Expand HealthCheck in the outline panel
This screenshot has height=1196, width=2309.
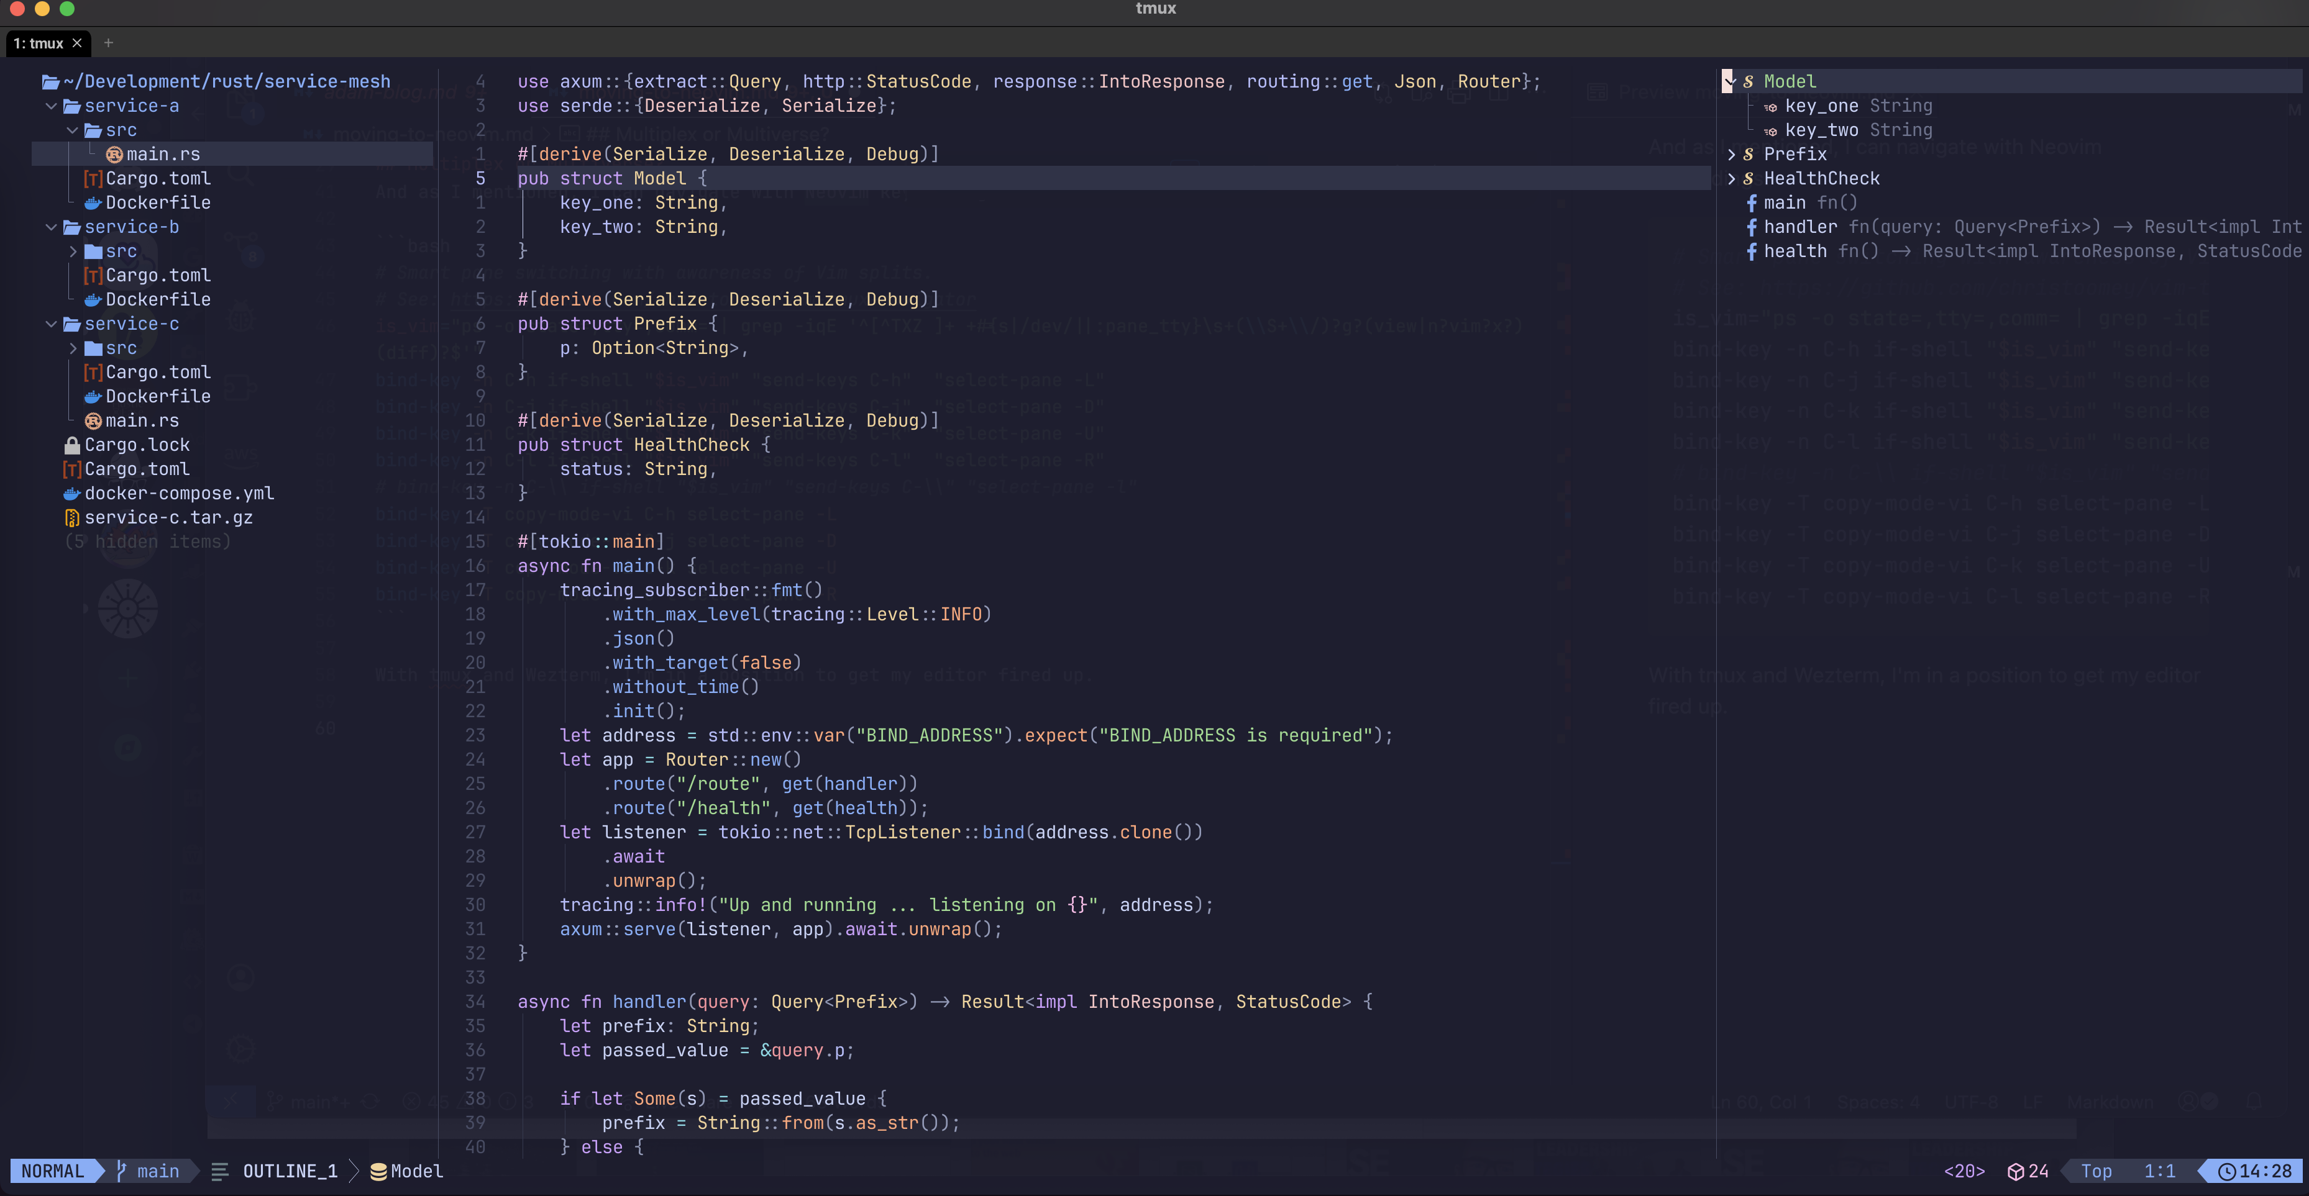(x=1731, y=179)
